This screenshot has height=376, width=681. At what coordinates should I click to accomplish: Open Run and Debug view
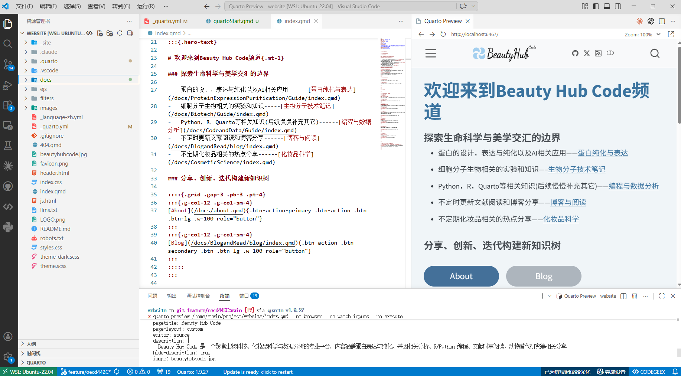(x=8, y=85)
